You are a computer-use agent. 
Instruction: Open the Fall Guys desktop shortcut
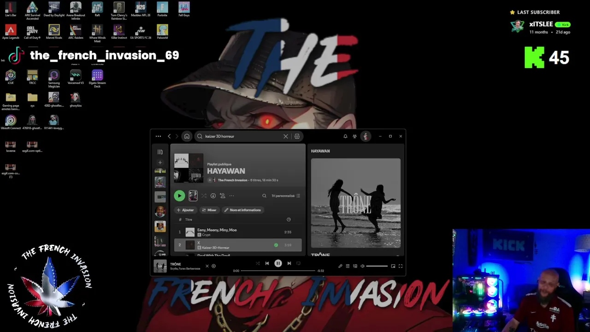[184, 9]
